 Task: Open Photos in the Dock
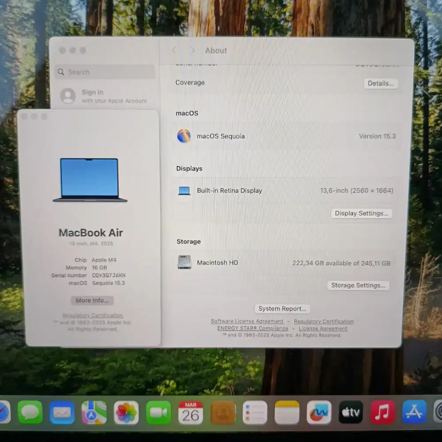point(126,412)
